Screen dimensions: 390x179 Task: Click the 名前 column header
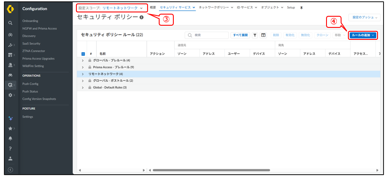click(103, 54)
